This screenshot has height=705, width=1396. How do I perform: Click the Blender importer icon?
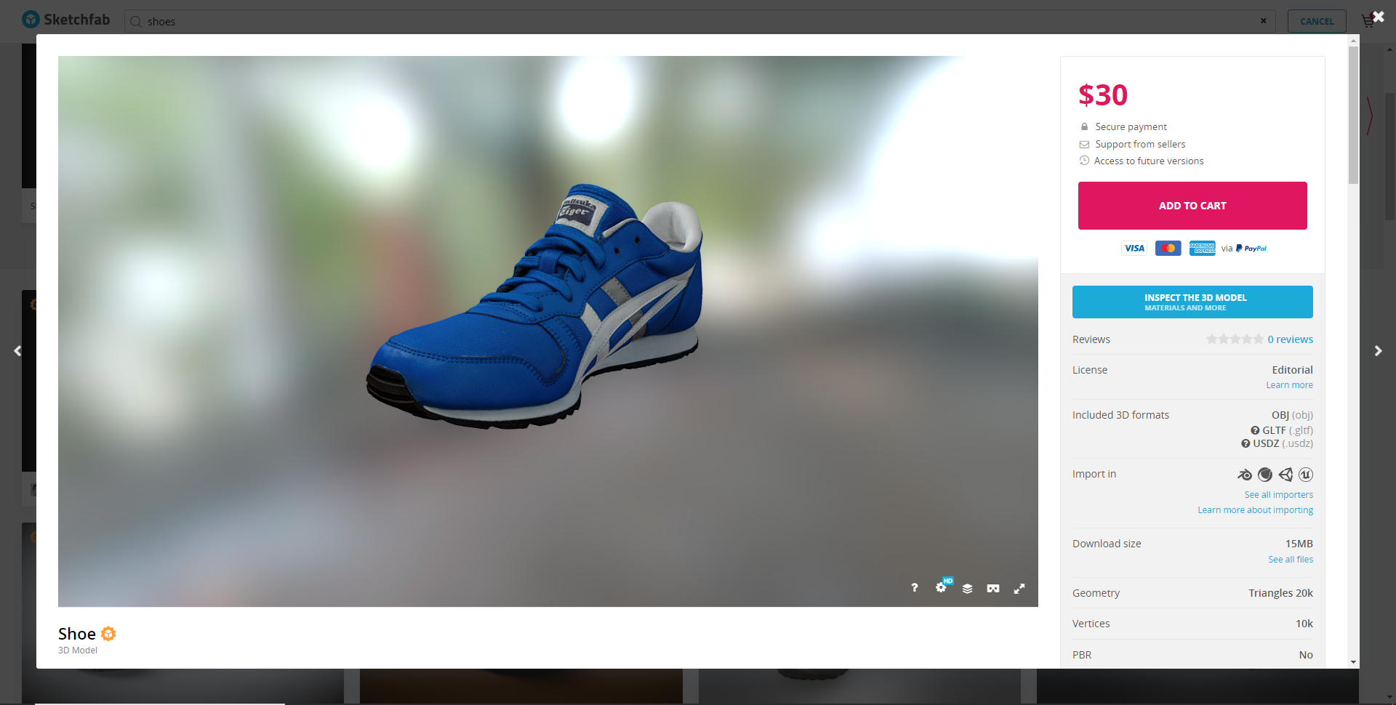(1245, 475)
